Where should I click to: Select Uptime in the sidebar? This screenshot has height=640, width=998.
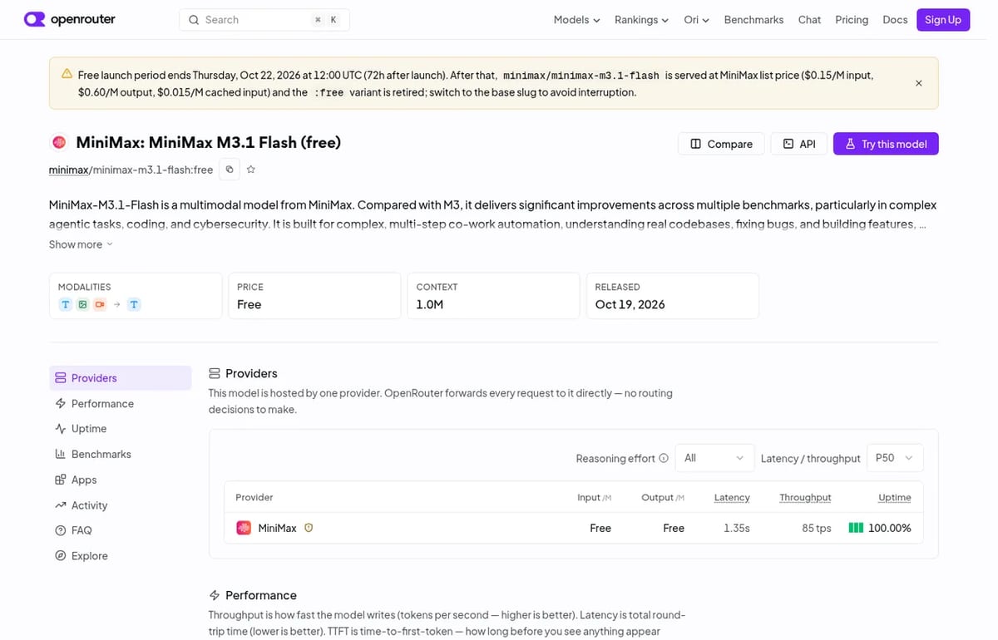(x=120, y=429)
